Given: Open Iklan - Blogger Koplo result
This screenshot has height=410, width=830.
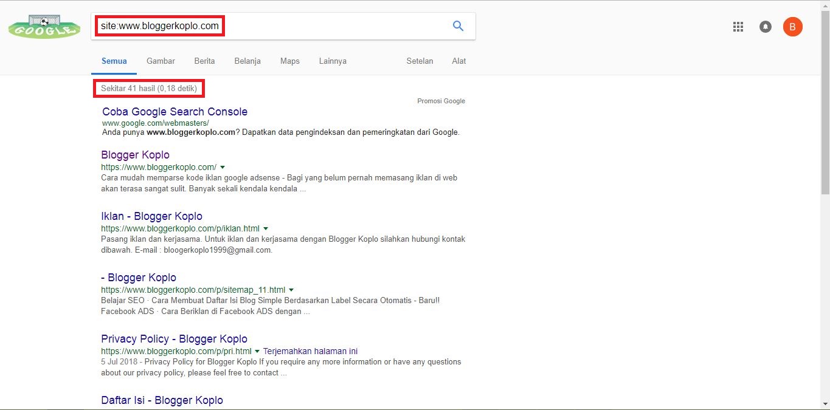Looking at the screenshot, I should coord(152,216).
